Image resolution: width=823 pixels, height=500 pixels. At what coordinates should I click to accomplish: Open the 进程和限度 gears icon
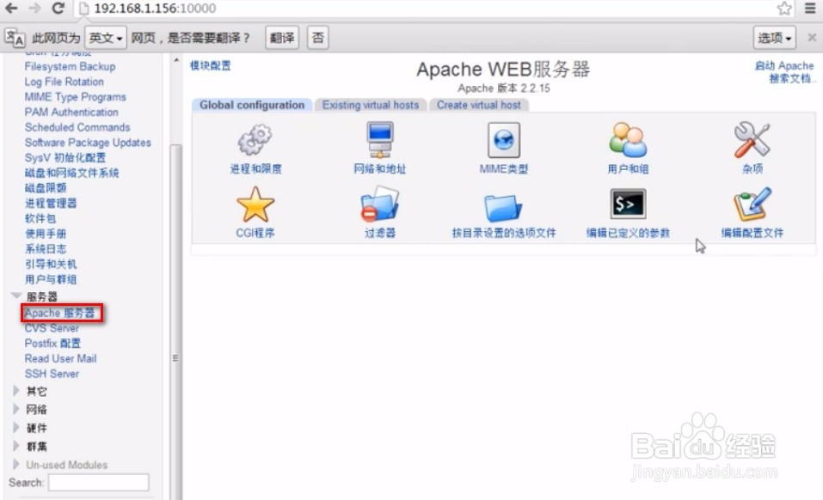pos(255,139)
